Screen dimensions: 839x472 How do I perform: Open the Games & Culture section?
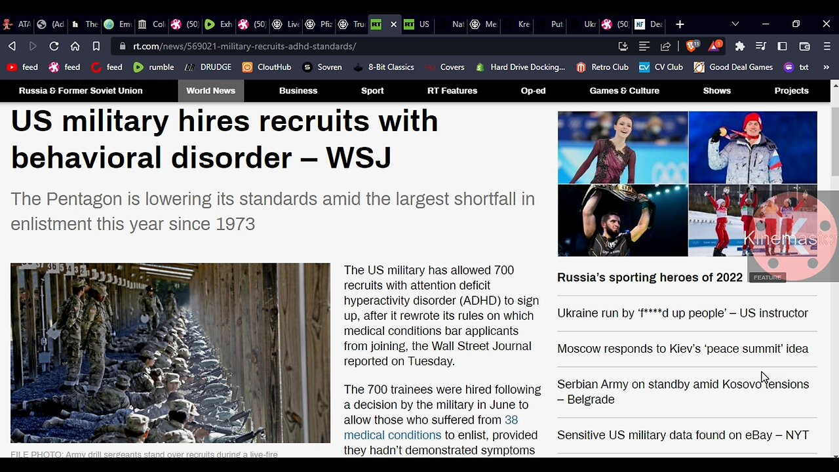pyautogui.click(x=625, y=90)
